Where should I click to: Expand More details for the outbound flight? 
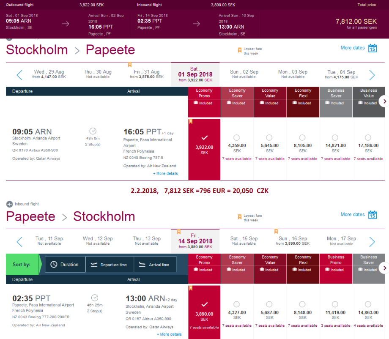(165, 174)
